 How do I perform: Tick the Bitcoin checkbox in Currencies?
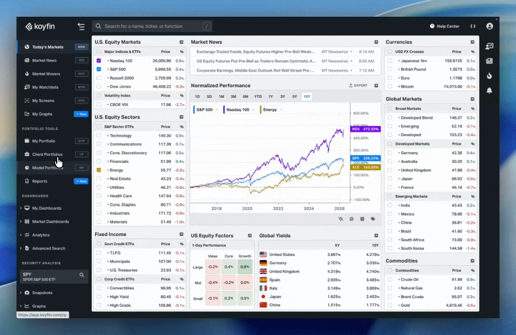[x=390, y=87]
